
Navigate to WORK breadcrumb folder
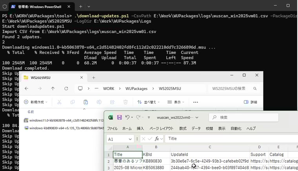(x=109, y=88)
